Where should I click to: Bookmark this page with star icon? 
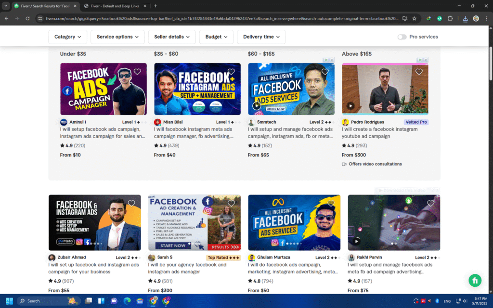[415, 19]
